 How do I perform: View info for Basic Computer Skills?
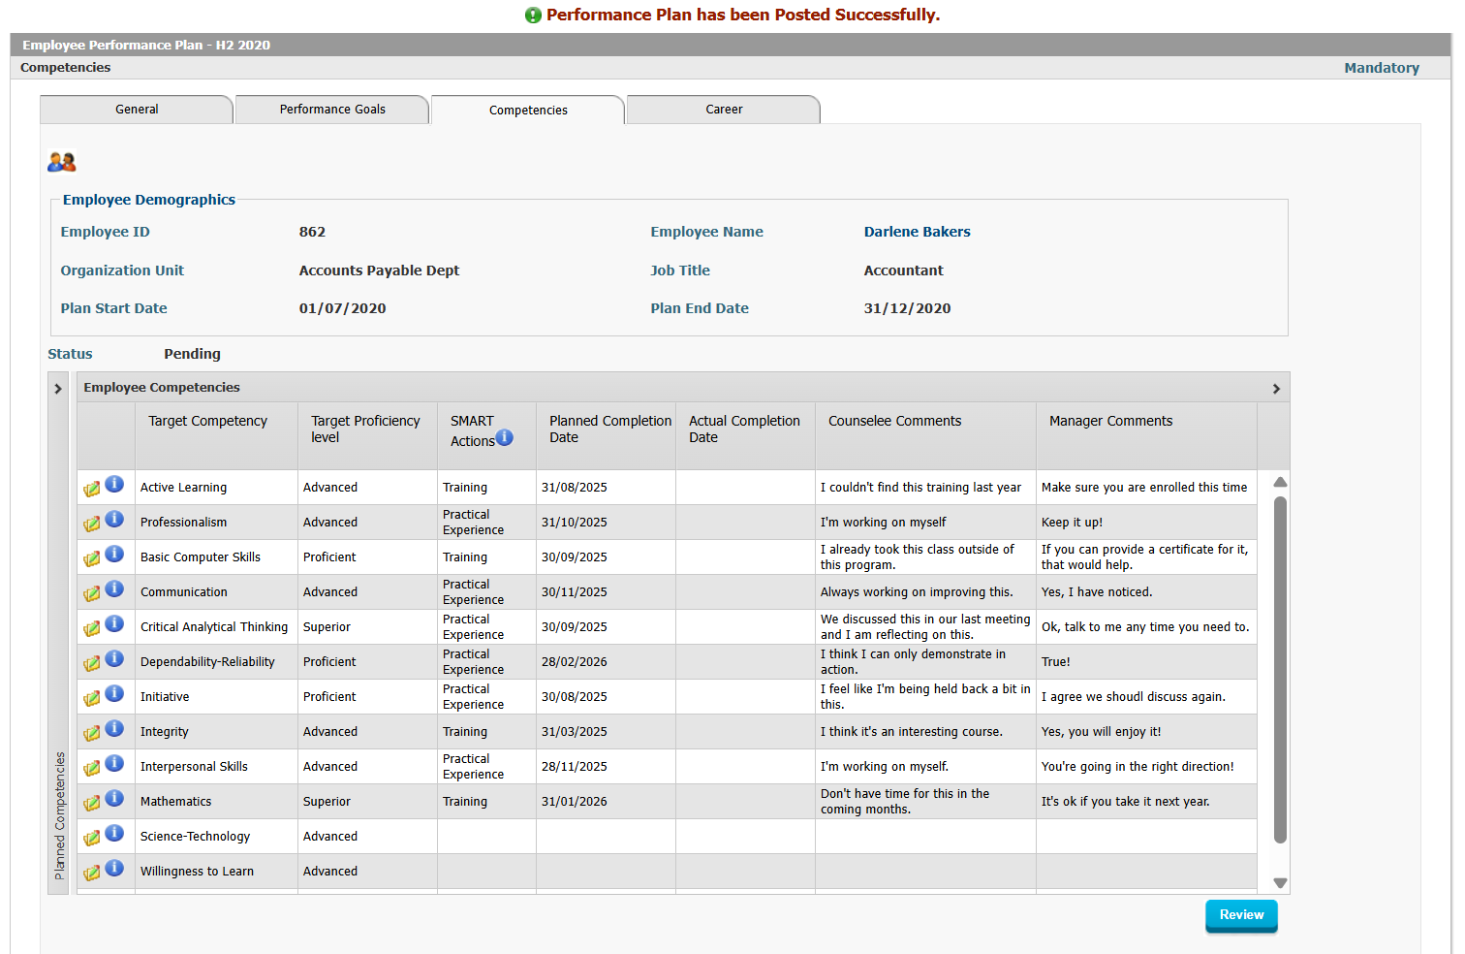pyautogui.click(x=114, y=554)
